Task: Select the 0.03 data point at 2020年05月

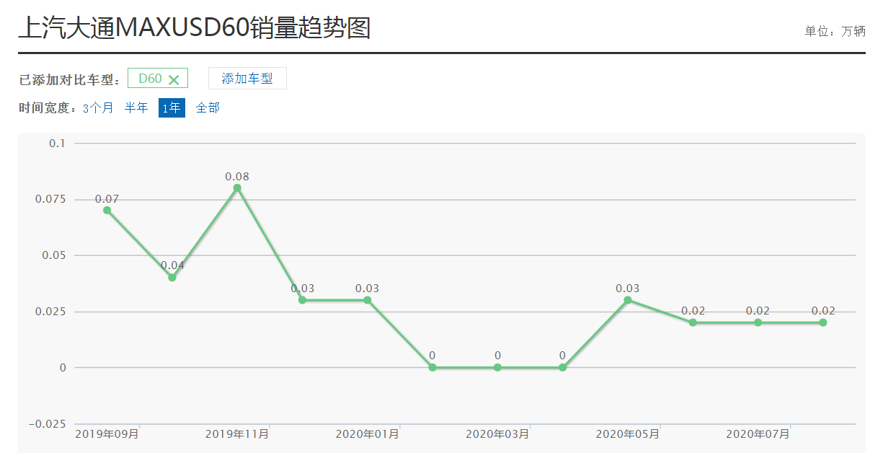Action: [x=628, y=300]
